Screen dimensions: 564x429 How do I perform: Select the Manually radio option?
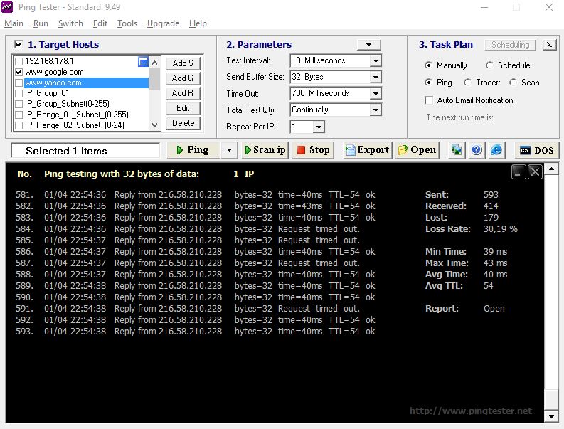pos(428,65)
